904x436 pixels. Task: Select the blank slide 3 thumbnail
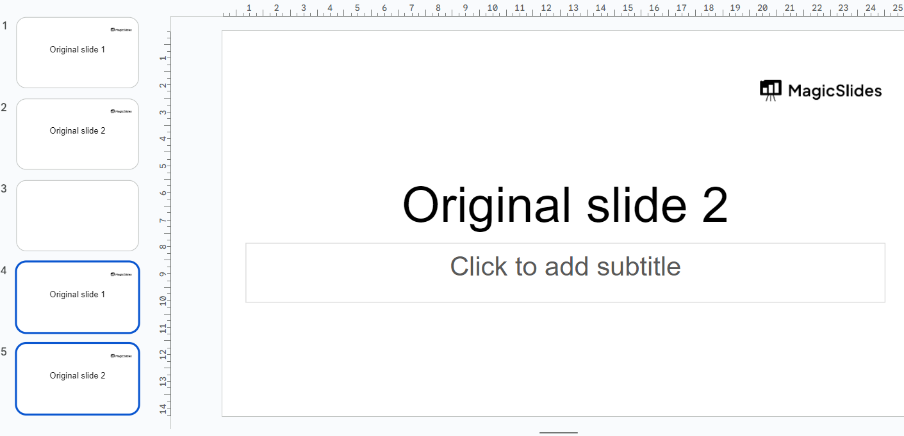click(78, 215)
